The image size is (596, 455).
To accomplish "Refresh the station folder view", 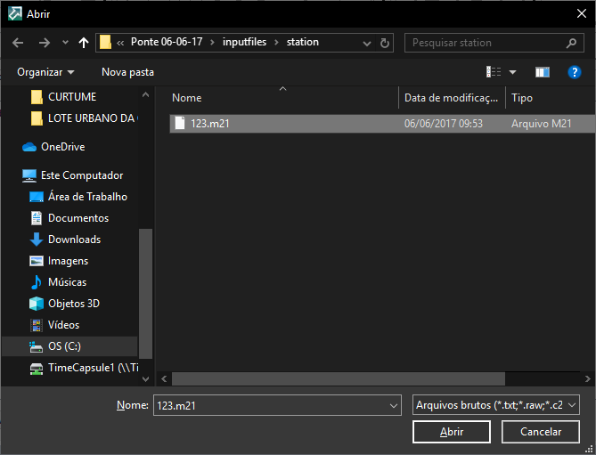I will [x=385, y=43].
